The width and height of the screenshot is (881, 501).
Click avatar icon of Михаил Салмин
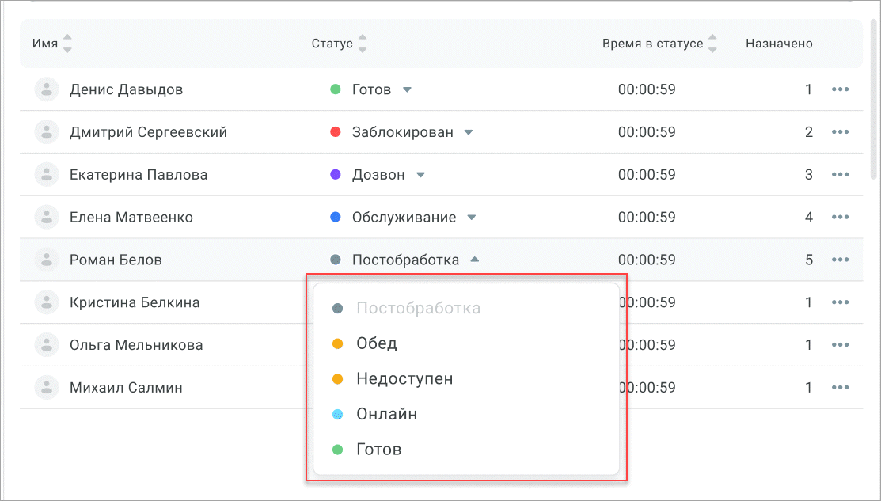47,388
